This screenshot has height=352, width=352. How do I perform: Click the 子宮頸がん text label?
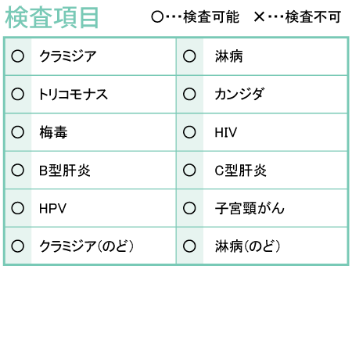click(250, 208)
